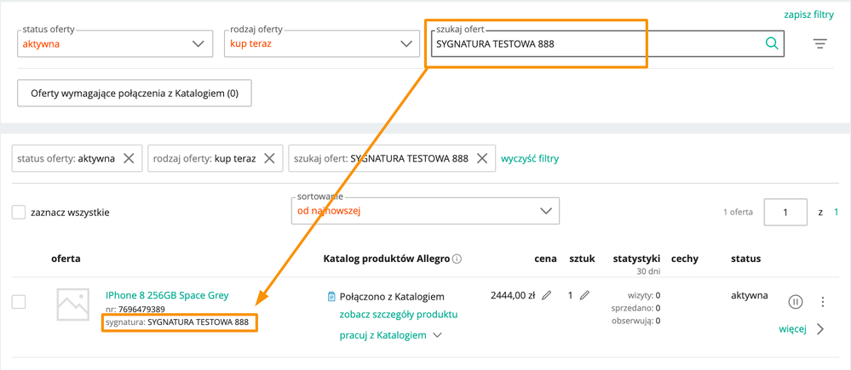Click the last page number link 1
Viewport: 851px width, 370px height.
click(837, 213)
